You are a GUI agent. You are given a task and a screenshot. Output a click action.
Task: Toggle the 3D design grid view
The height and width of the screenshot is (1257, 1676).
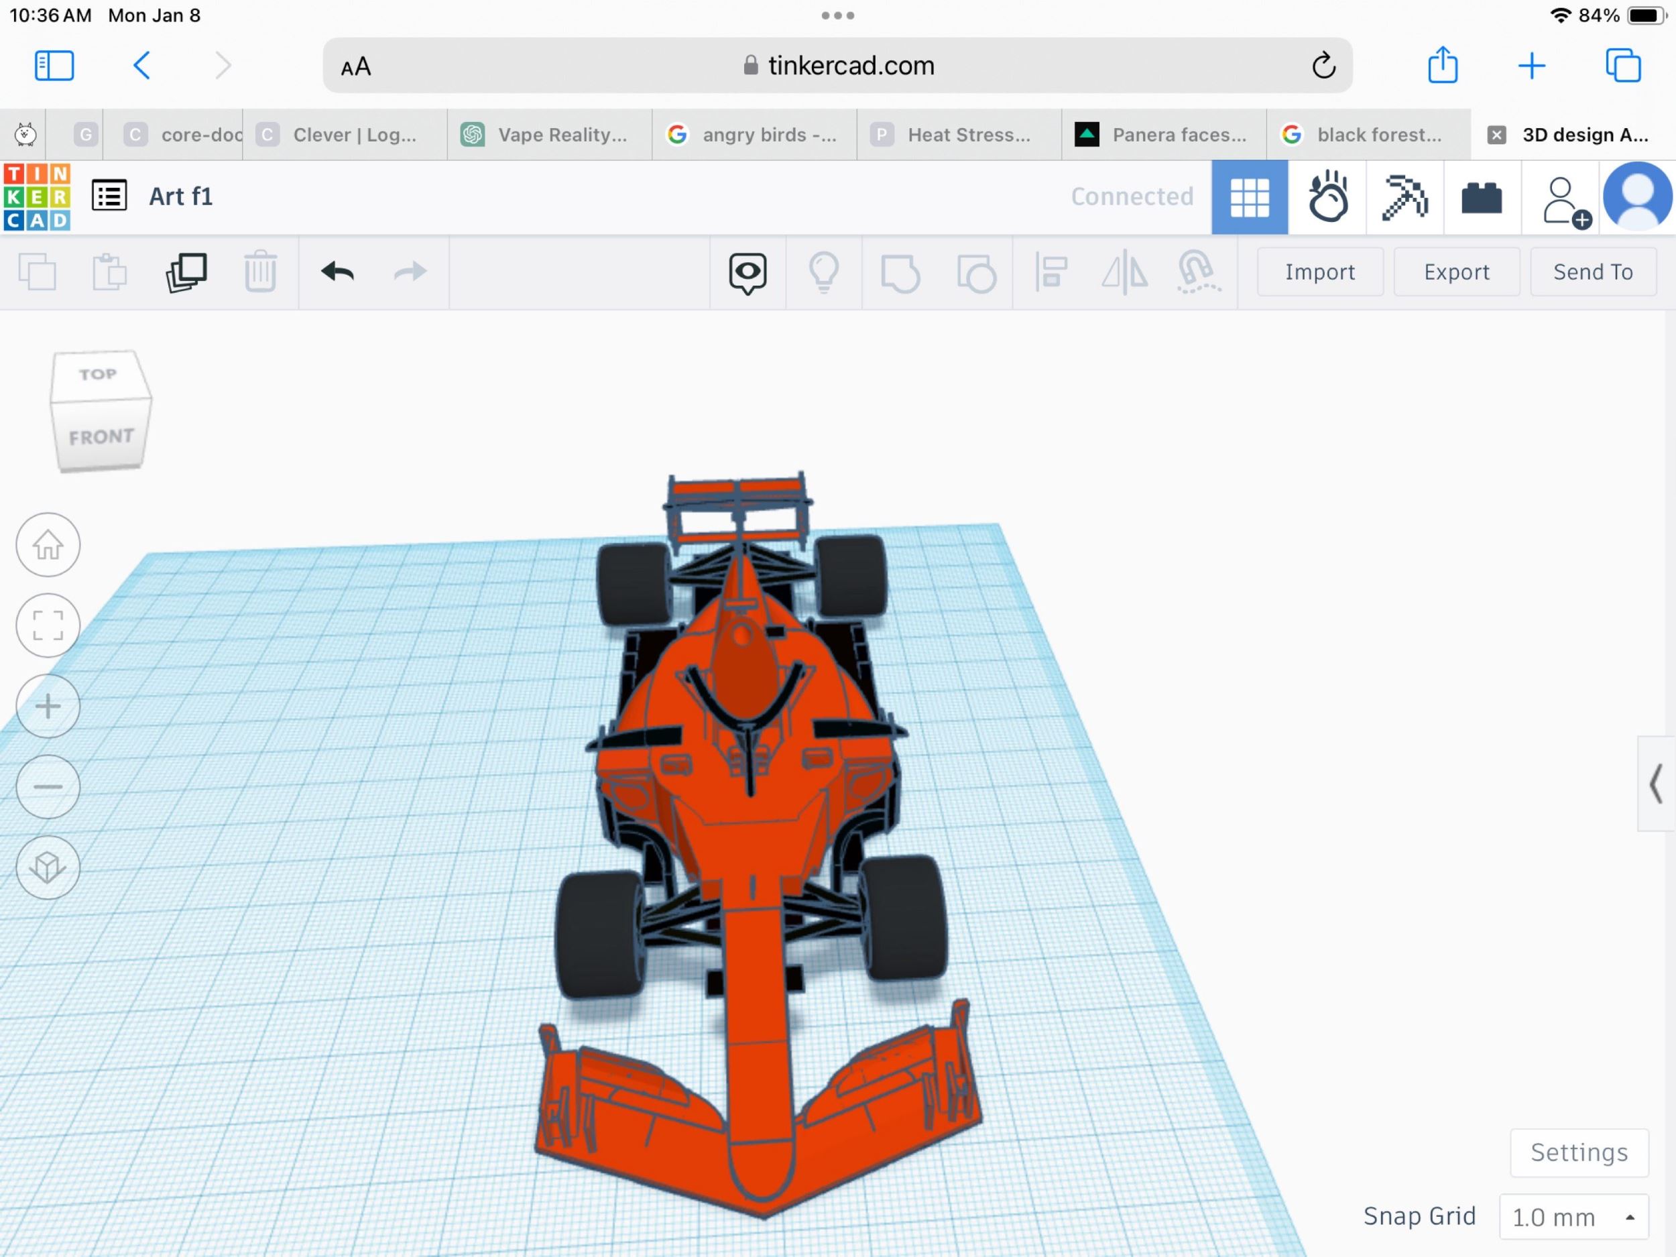[x=1249, y=197]
